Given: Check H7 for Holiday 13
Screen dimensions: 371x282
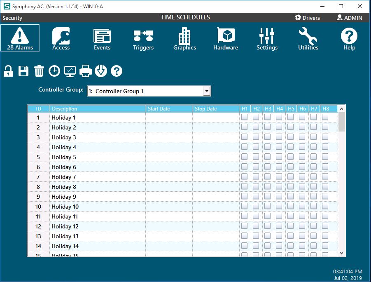Looking at the screenshot, I should (314, 236).
